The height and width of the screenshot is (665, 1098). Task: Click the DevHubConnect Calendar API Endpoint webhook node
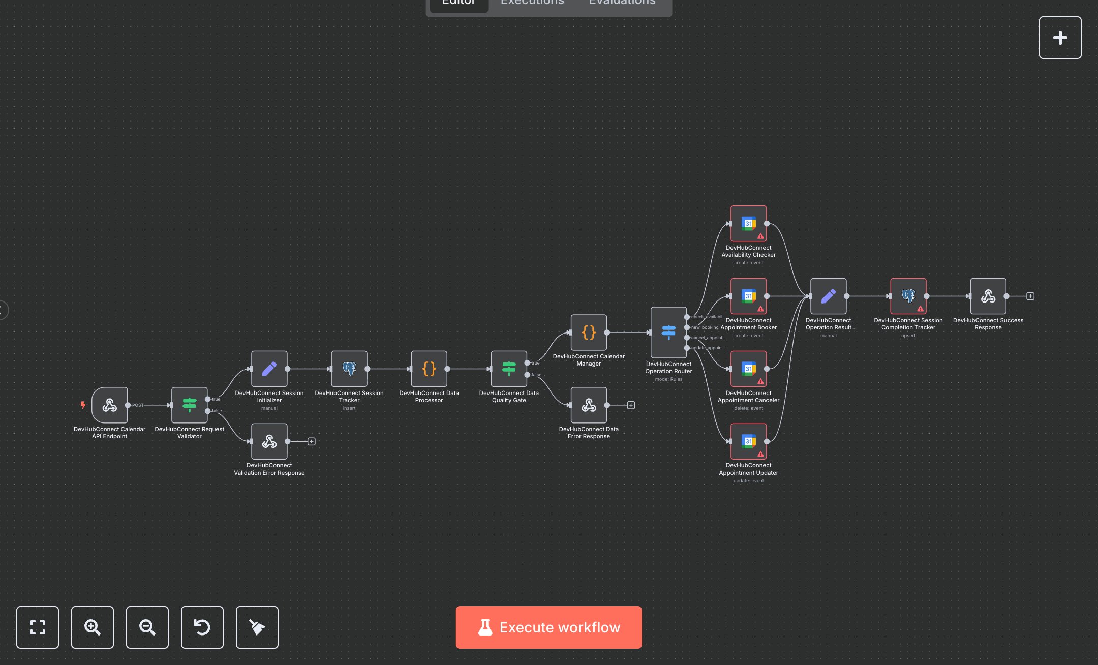point(109,405)
